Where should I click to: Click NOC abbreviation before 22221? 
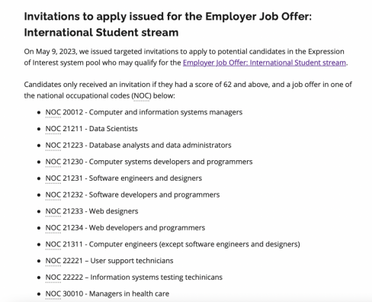pos(53,261)
